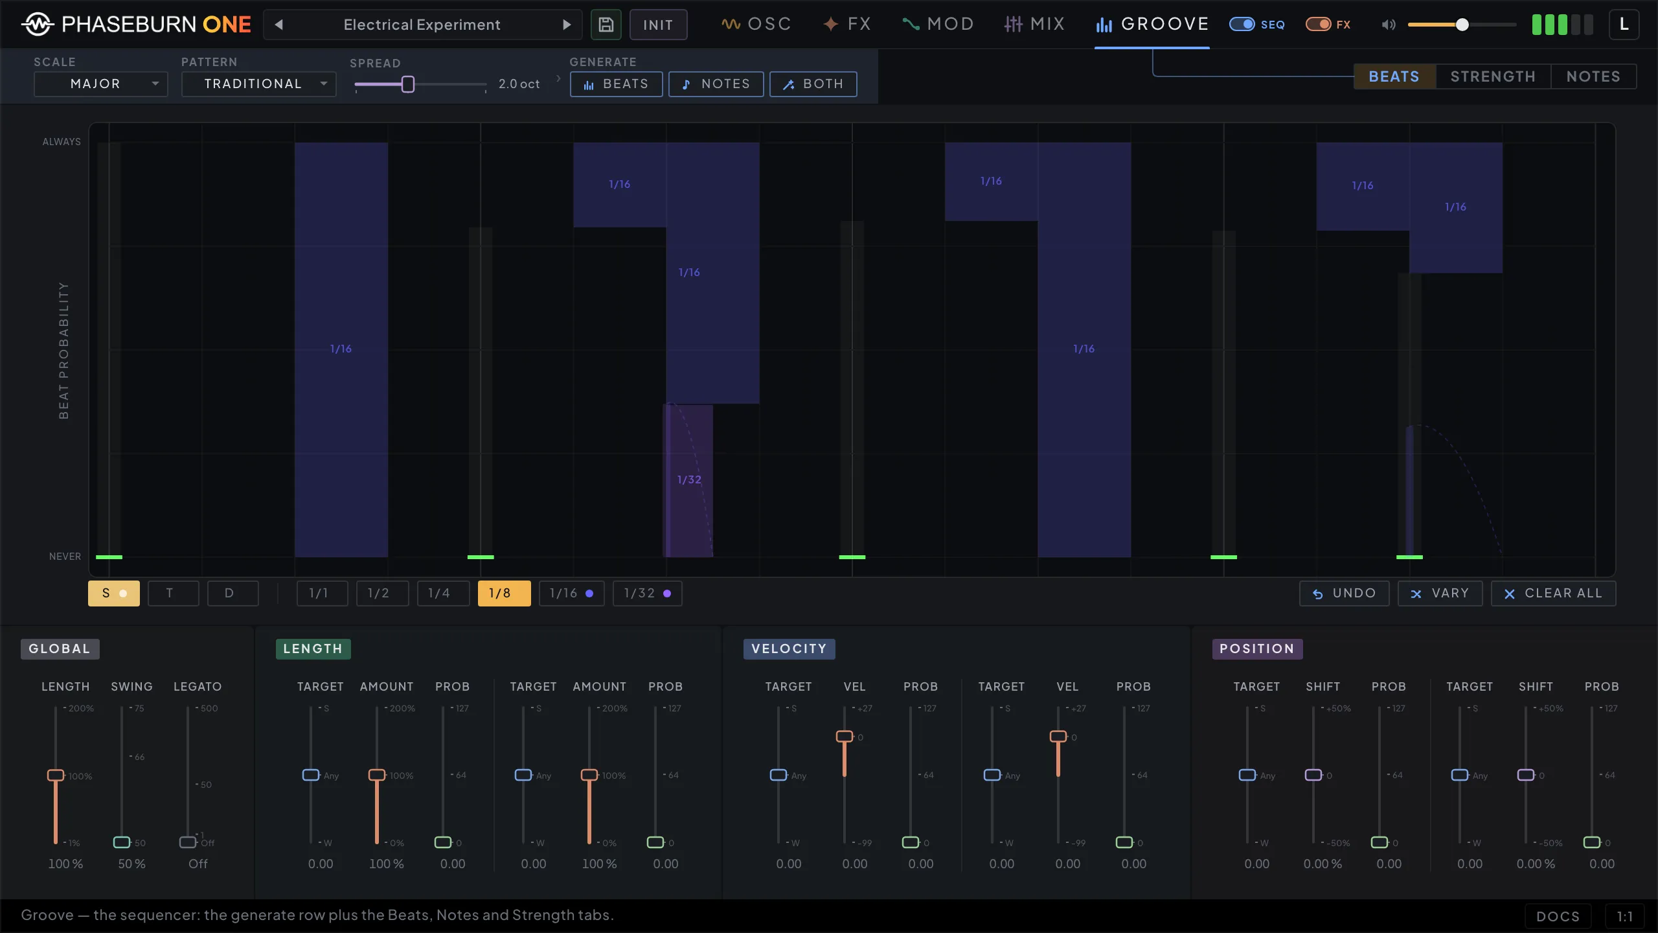Image resolution: width=1658 pixels, height=933 pixels.
Task: Toggle the FX switch on top bar
Action: point(1318,25)
